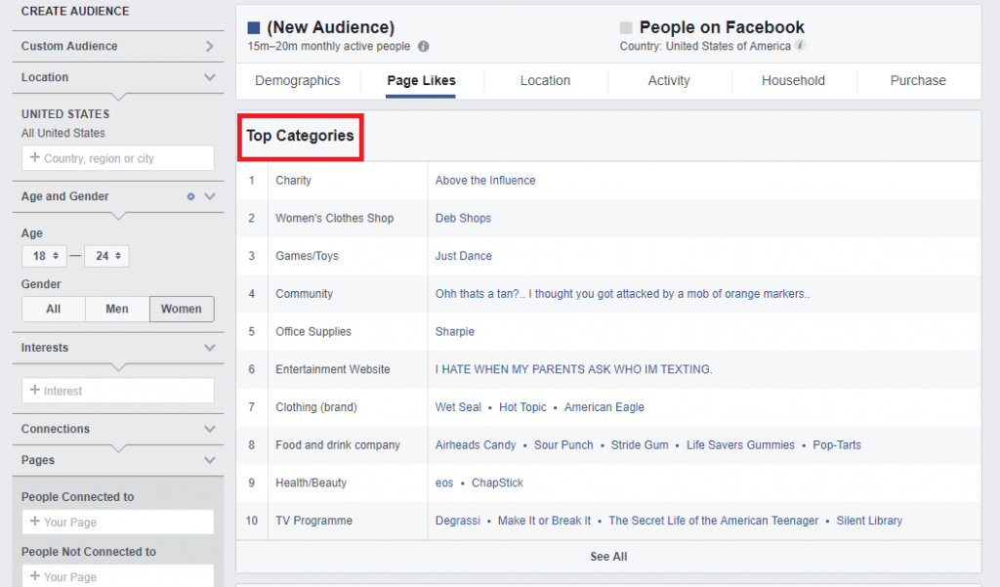Open the maximum age 24 dropdown

[x=106, y=257]
